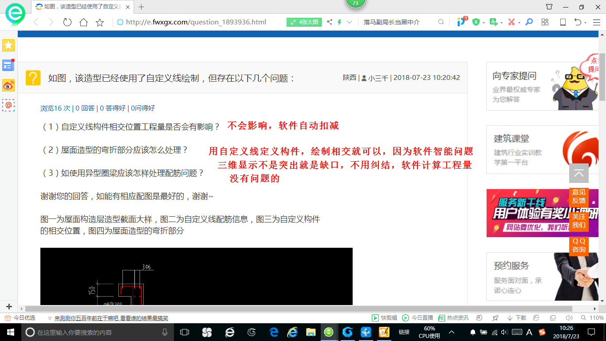This screenshot has height=341, width=606.
Task: Open Windows Task View
Action: point(185,332)
